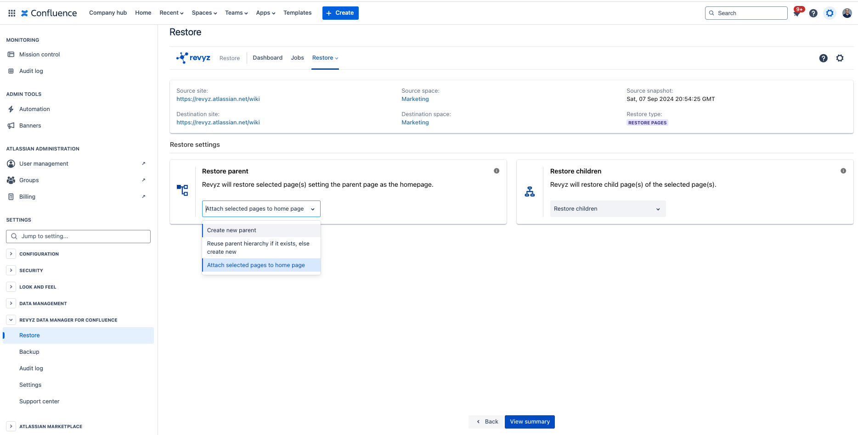Select Reuse parent hierarchy if it exists option
This screenshot has width=858, height=435.
click(258, 247)
